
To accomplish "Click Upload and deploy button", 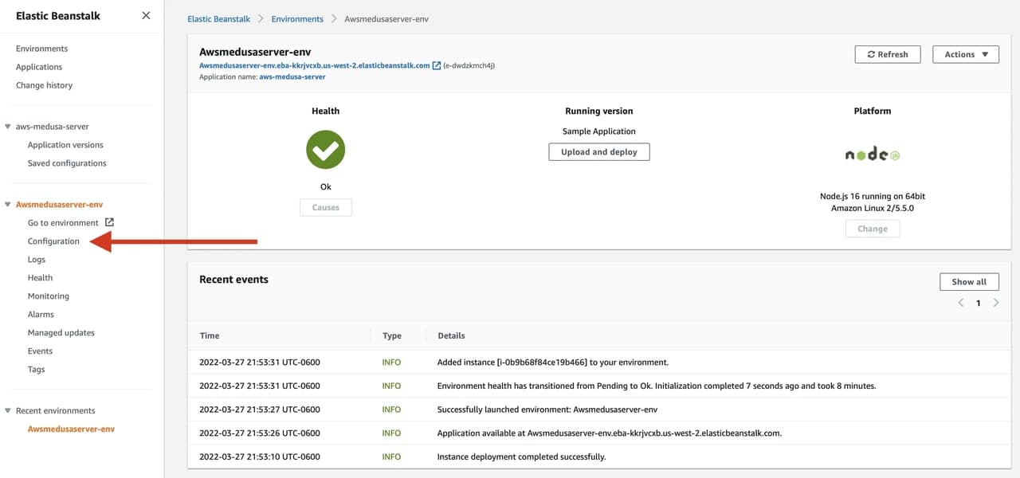I will click(x=599, y=152).
